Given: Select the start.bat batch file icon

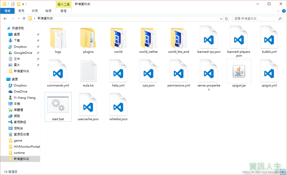Looking at the screenshot, I should [58, 105].
